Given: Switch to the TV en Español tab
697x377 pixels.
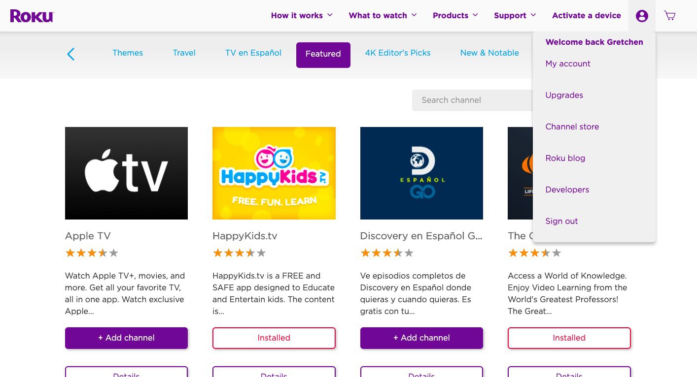Looking at the screenshot, I should pos(253,53).
